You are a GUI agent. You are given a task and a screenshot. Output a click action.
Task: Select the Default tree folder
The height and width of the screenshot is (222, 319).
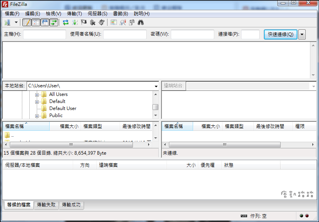coord(57,101)
